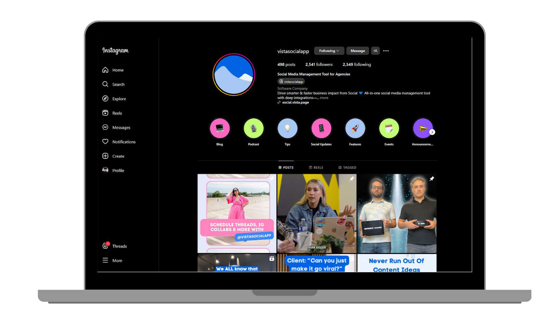Click the Reels icon in sidebar
553x311 pixels.
coord(105,113)
